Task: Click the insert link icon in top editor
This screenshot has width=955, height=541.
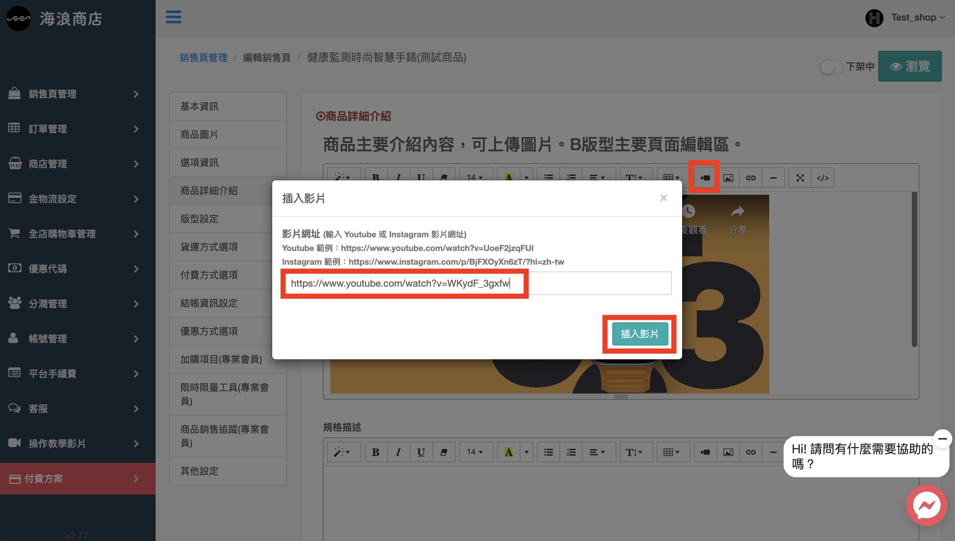Action: pyautogui.click(x=751, y=178)
